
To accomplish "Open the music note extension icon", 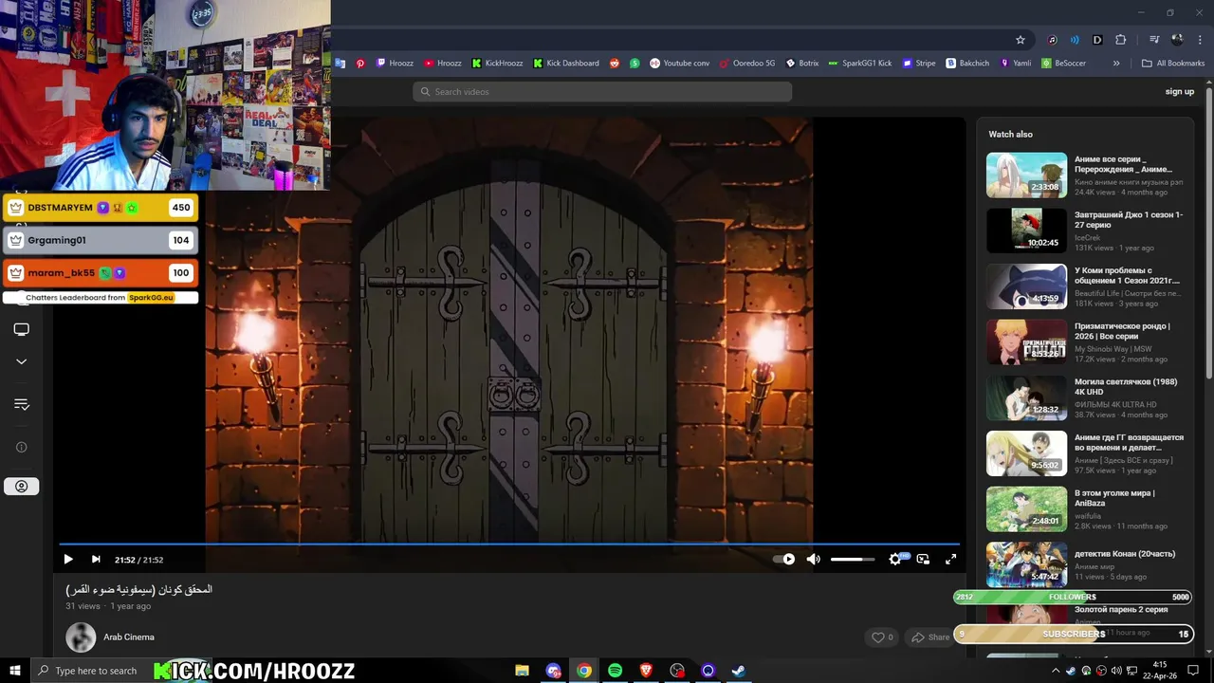I will coord(1052,40).
